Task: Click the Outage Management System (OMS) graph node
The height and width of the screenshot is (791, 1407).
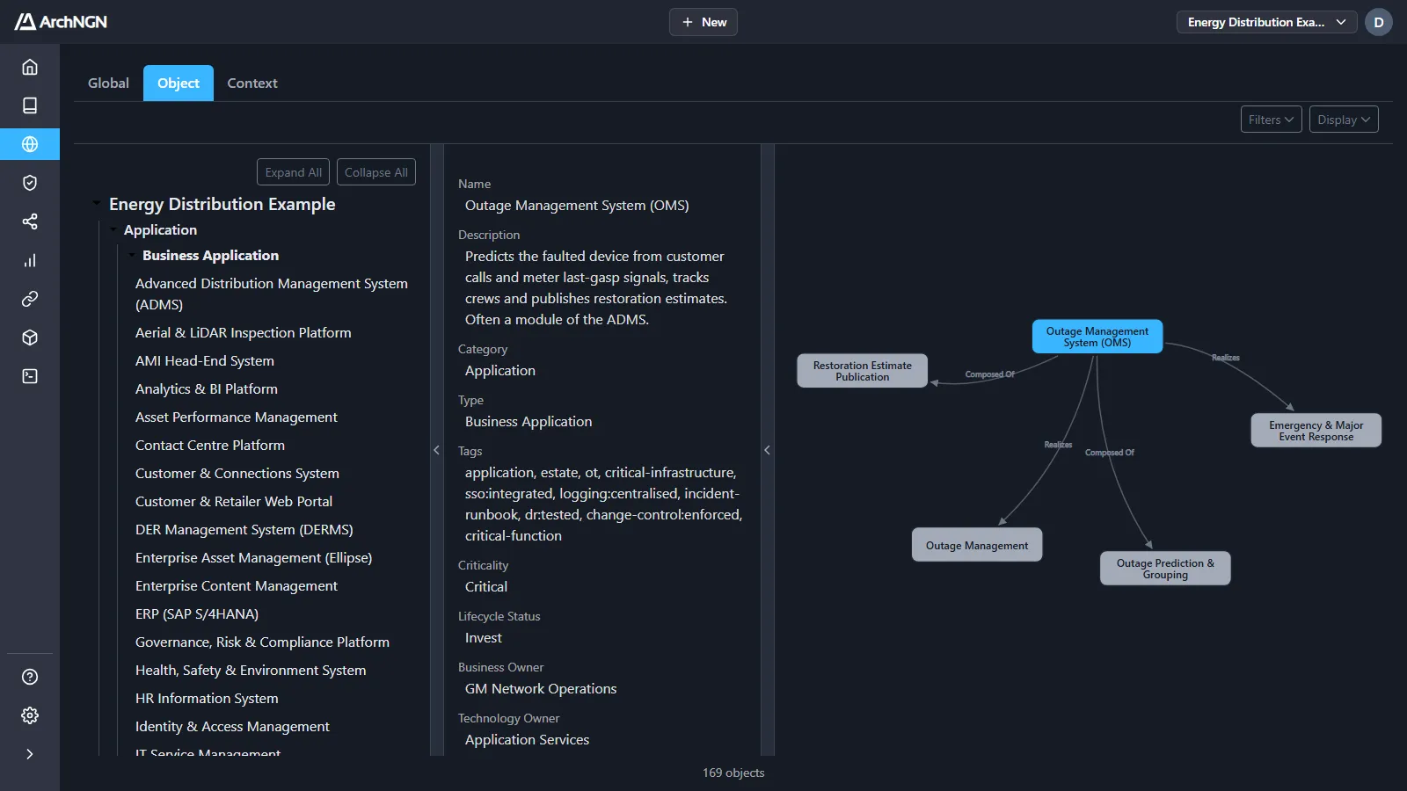Action: [1097, 337]
